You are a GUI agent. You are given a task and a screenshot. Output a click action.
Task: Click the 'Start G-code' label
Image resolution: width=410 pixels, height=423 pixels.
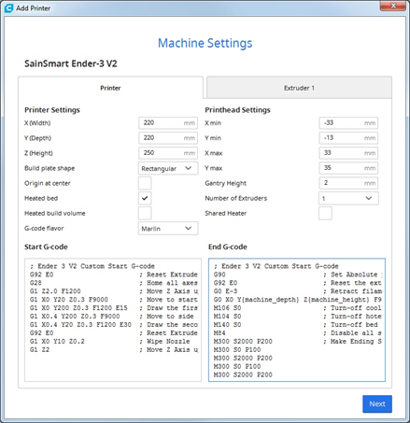[x=46, y=247]
